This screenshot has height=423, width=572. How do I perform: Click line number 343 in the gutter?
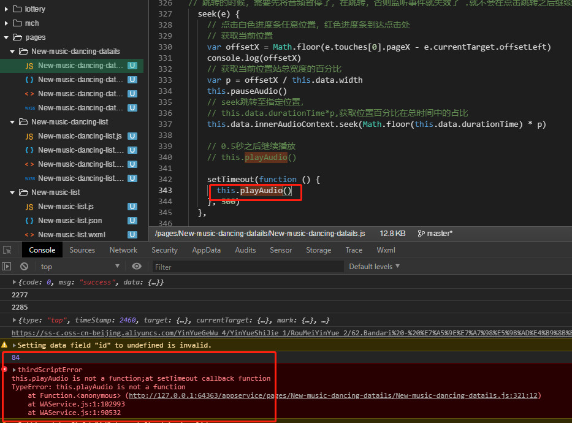click(165, 190)
